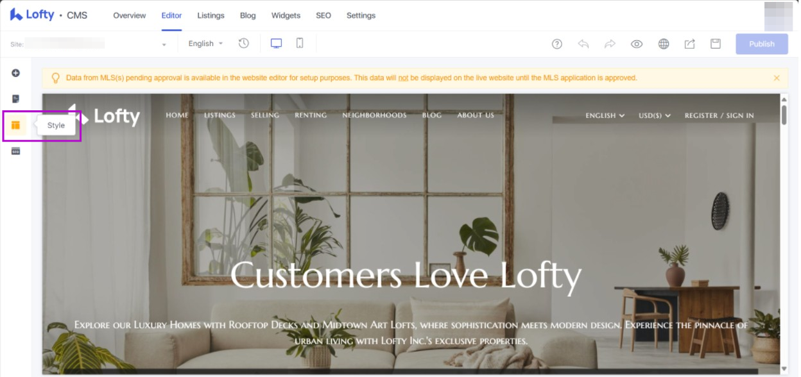Go to the Listings tab

tap(211, 15)
